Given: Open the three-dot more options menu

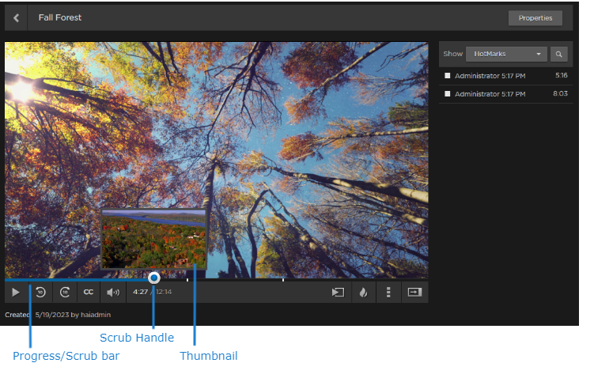Looking at the screenshot, I should pyautogui.click(x=388, y=292).
